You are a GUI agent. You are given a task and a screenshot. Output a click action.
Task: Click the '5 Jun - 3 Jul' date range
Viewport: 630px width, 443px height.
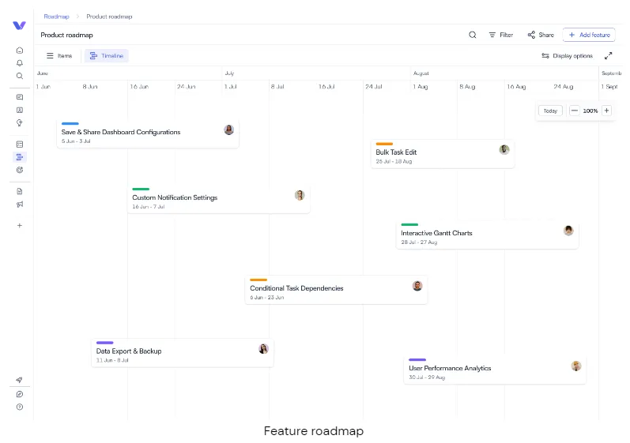(76, 141)
